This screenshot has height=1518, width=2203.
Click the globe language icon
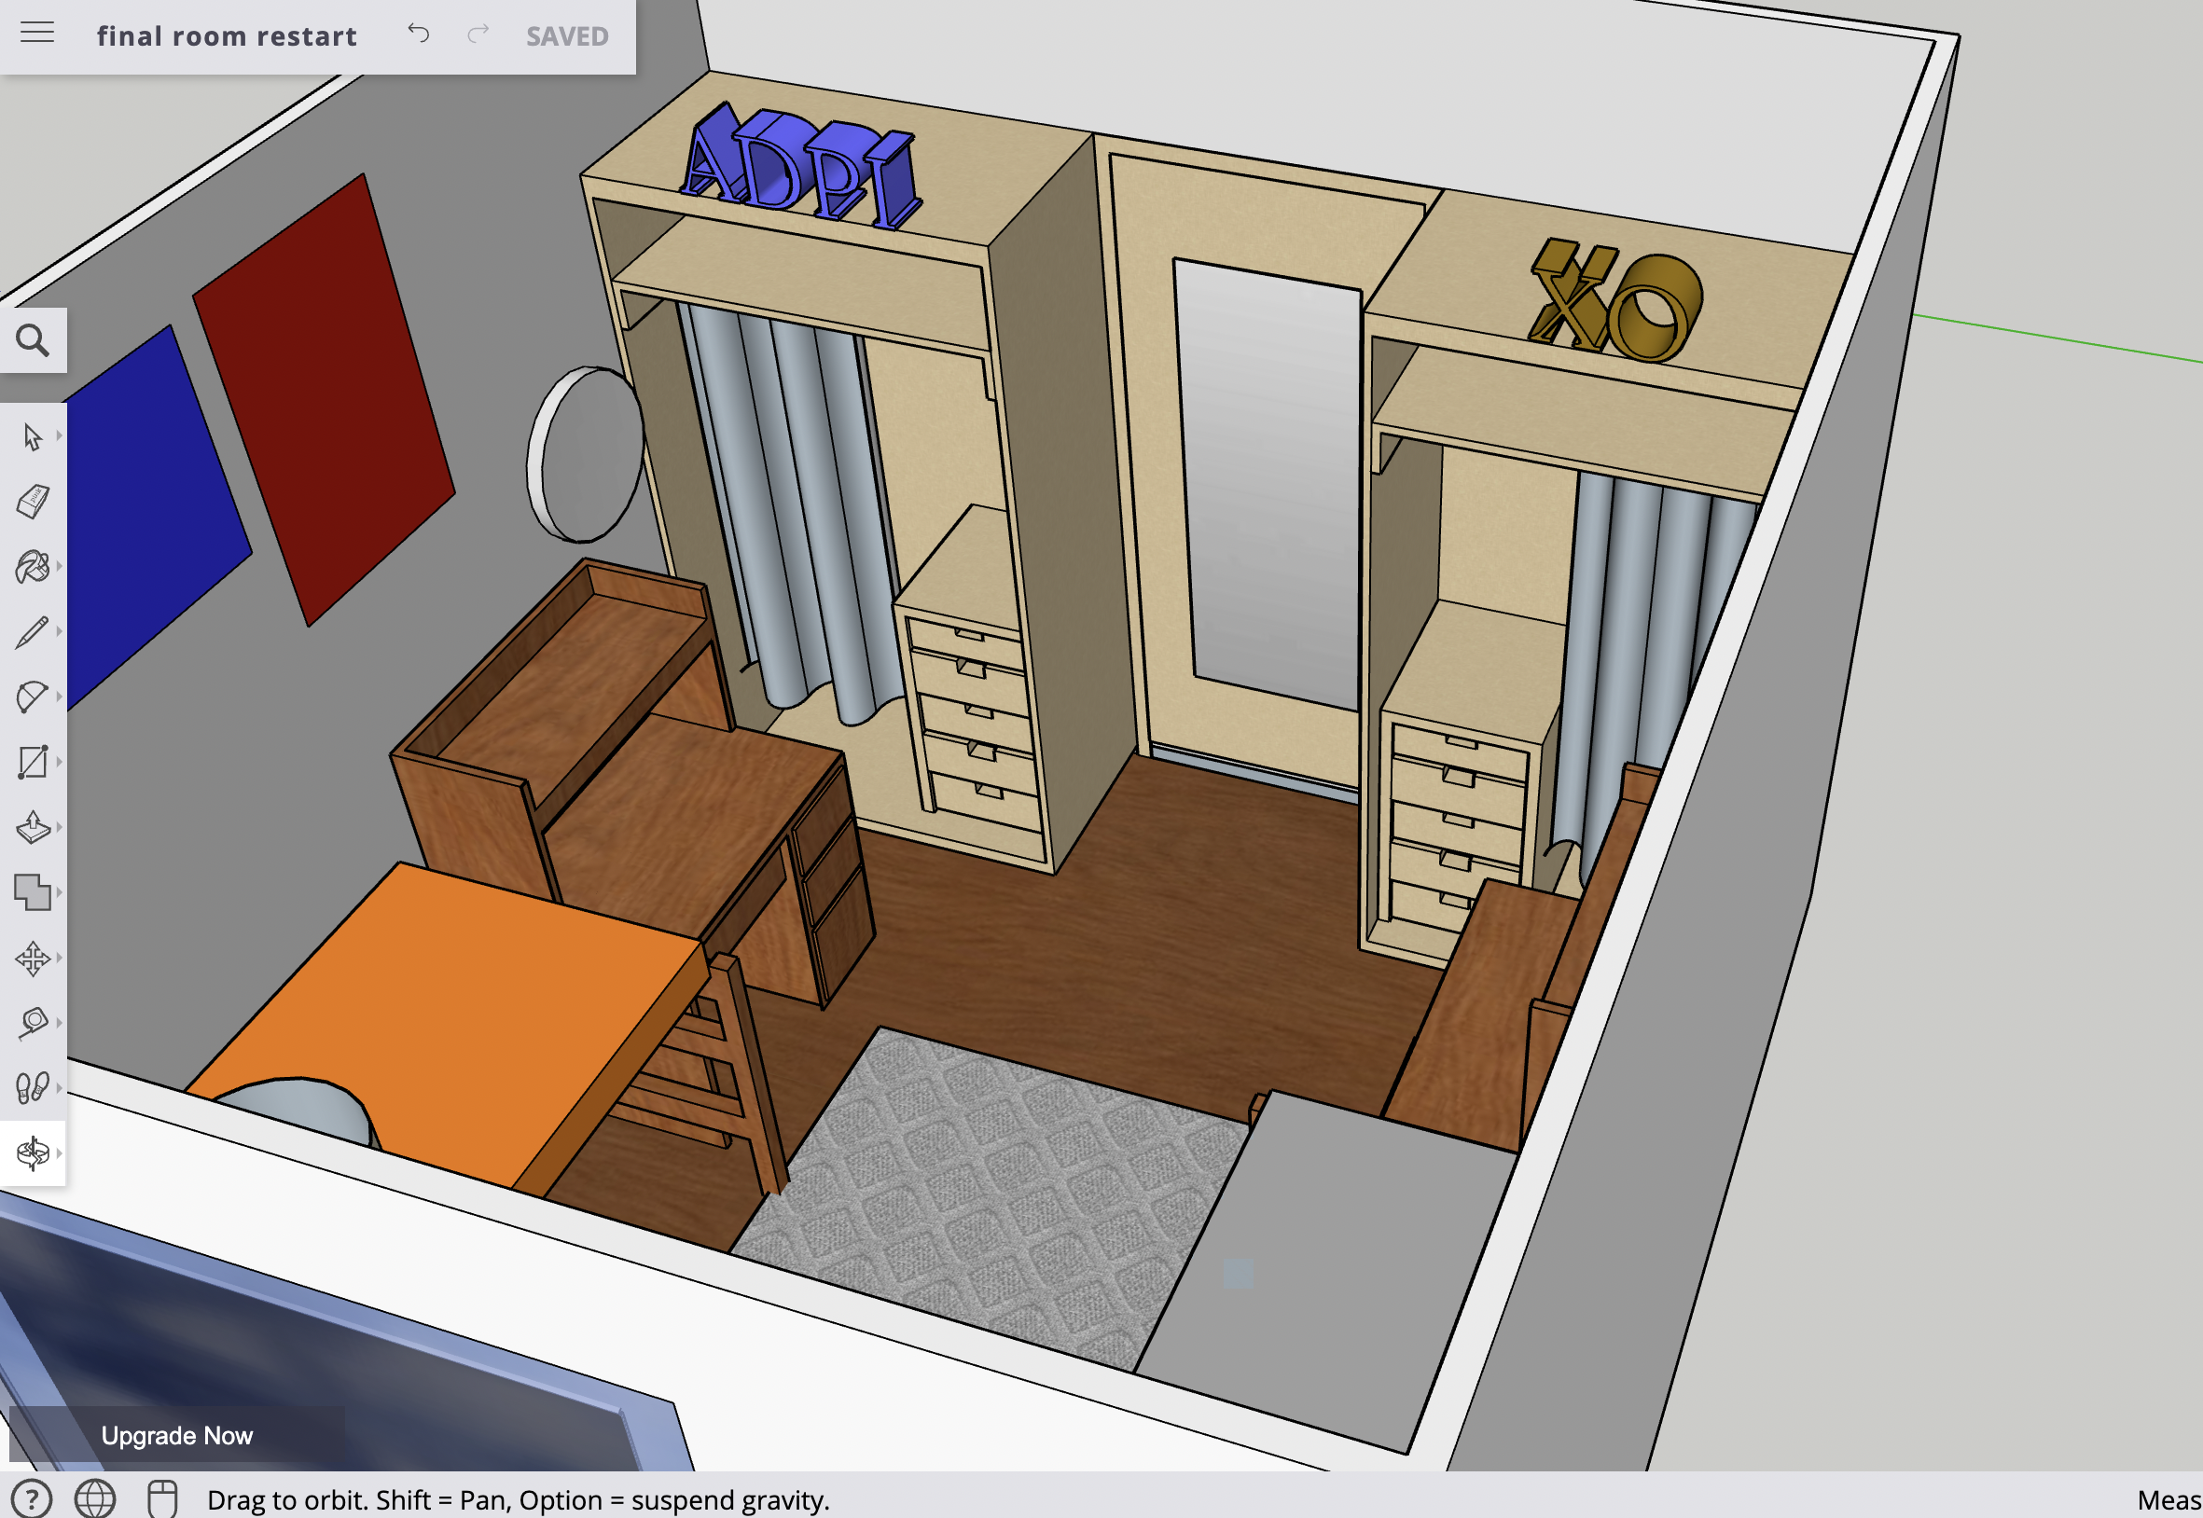click(x=95, y=1499)
